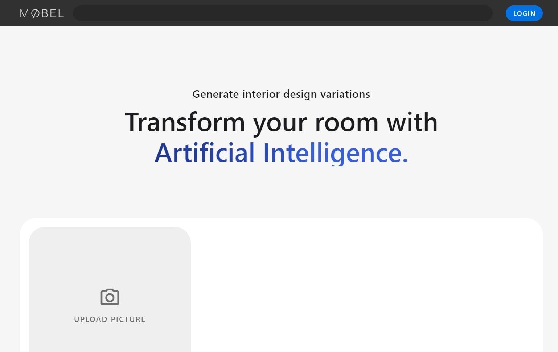Click the UPLOAD PICTURE label
558x352 pixels.
[x=110, y=319]
